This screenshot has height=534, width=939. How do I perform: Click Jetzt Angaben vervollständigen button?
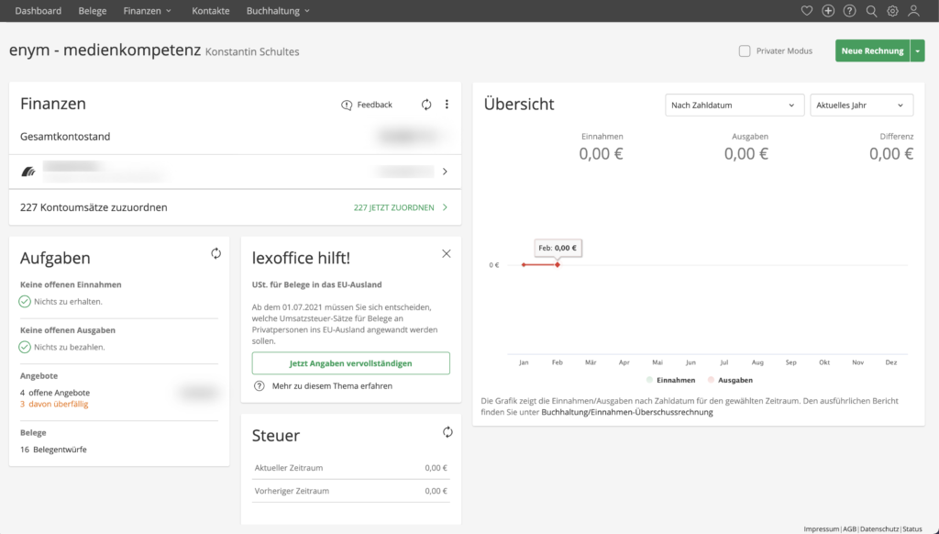350,363
